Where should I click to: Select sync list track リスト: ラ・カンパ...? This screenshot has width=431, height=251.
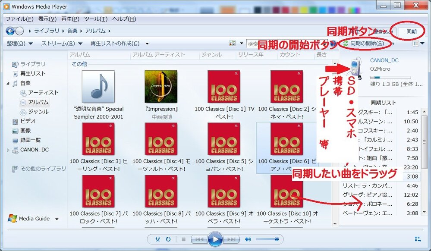tap(381, 185)
